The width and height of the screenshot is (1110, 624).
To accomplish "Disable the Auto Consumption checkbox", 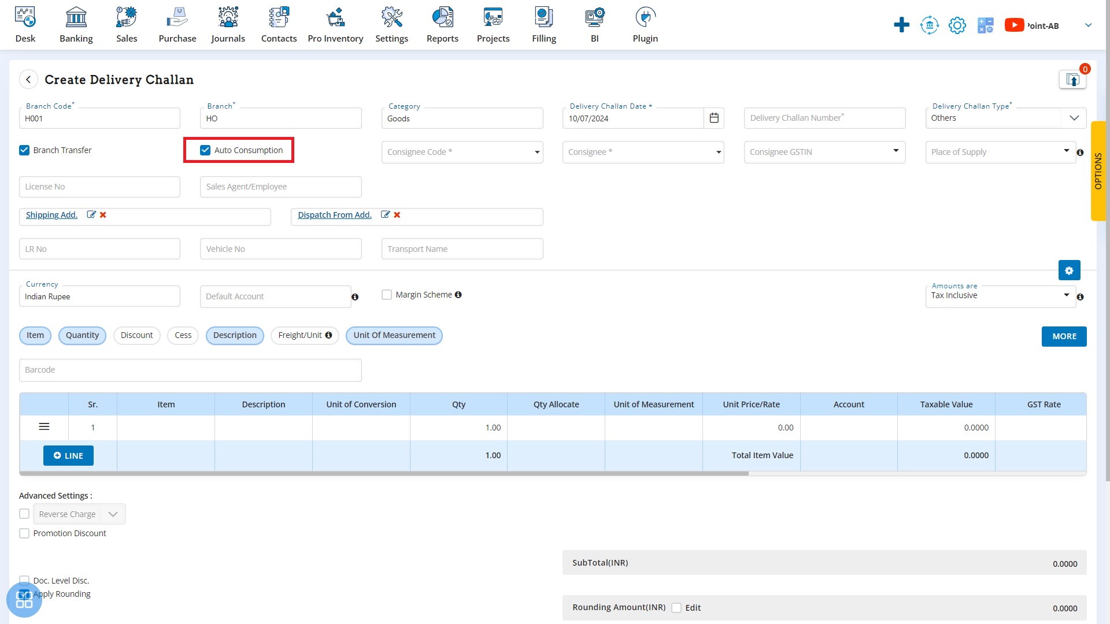I will click(205, 150).
